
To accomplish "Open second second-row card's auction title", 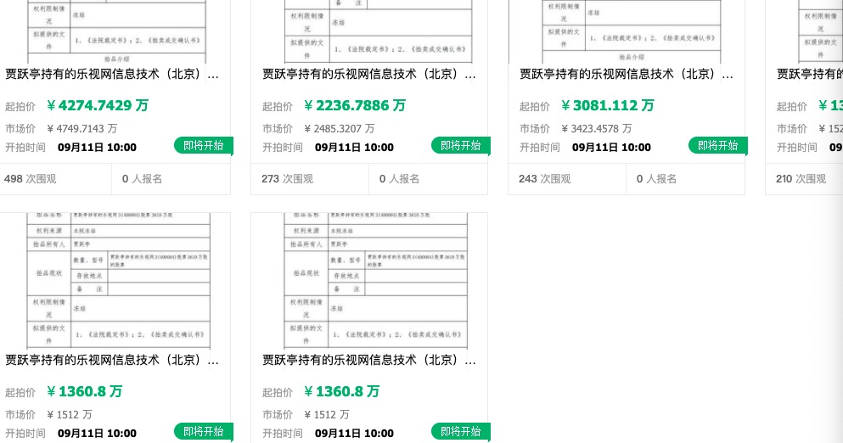I will [369, 360].
